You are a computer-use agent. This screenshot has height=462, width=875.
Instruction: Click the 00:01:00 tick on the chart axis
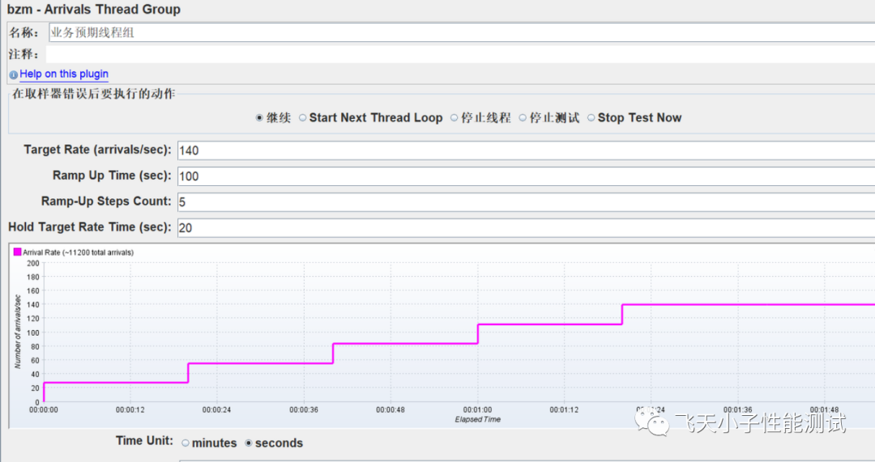[x=478, y=409]
